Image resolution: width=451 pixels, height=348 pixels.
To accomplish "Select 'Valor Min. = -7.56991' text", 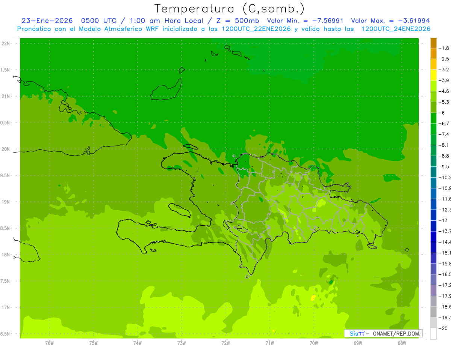I will pyautogui.click(x=305, y=21).
